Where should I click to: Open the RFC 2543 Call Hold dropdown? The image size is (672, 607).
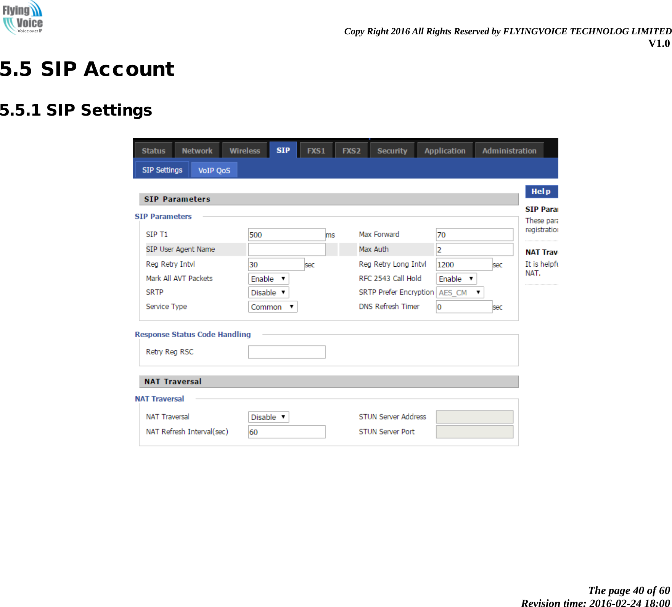point(456,279)
